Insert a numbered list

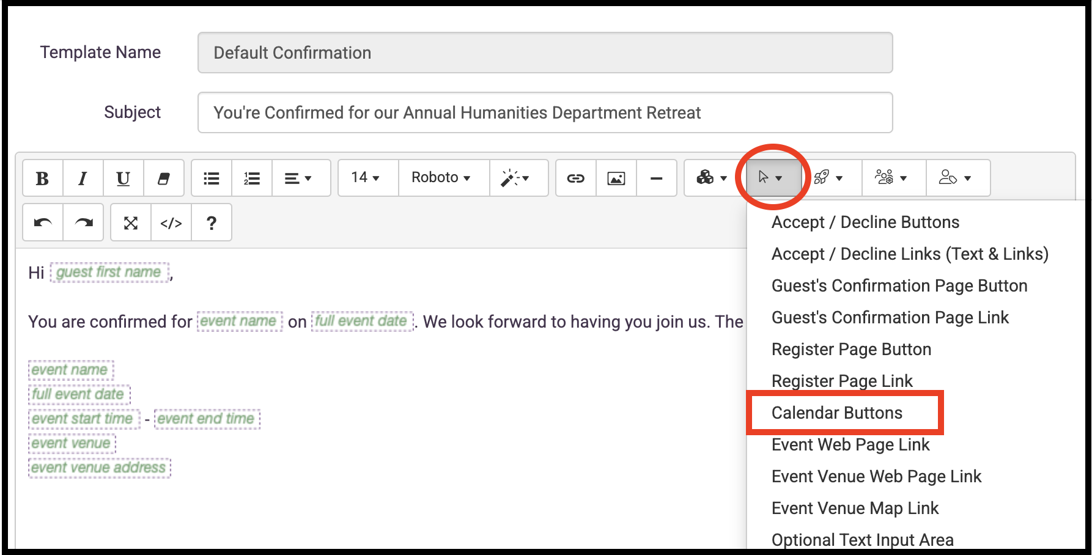point(252,178)
